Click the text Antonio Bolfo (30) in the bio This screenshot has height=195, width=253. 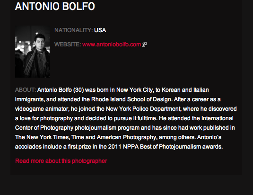pos(61,90)
